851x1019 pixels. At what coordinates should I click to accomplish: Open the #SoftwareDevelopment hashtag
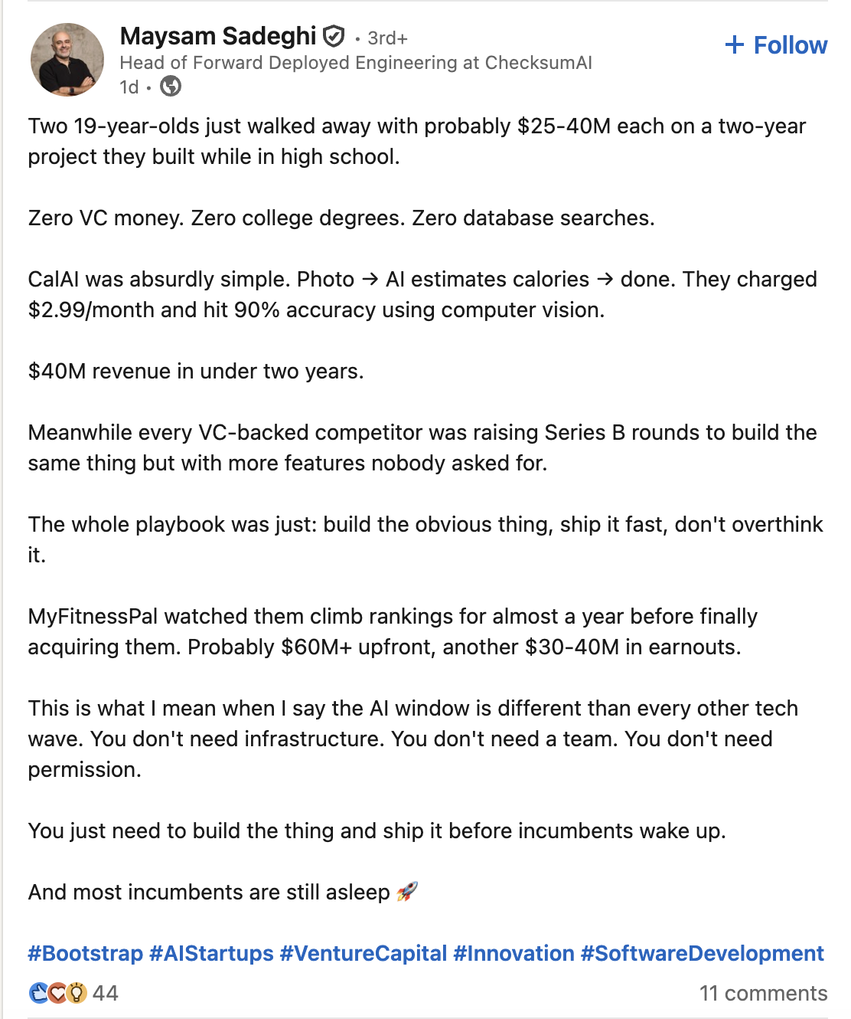point(702,953)
